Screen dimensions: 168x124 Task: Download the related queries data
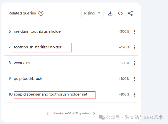(110, 13)
